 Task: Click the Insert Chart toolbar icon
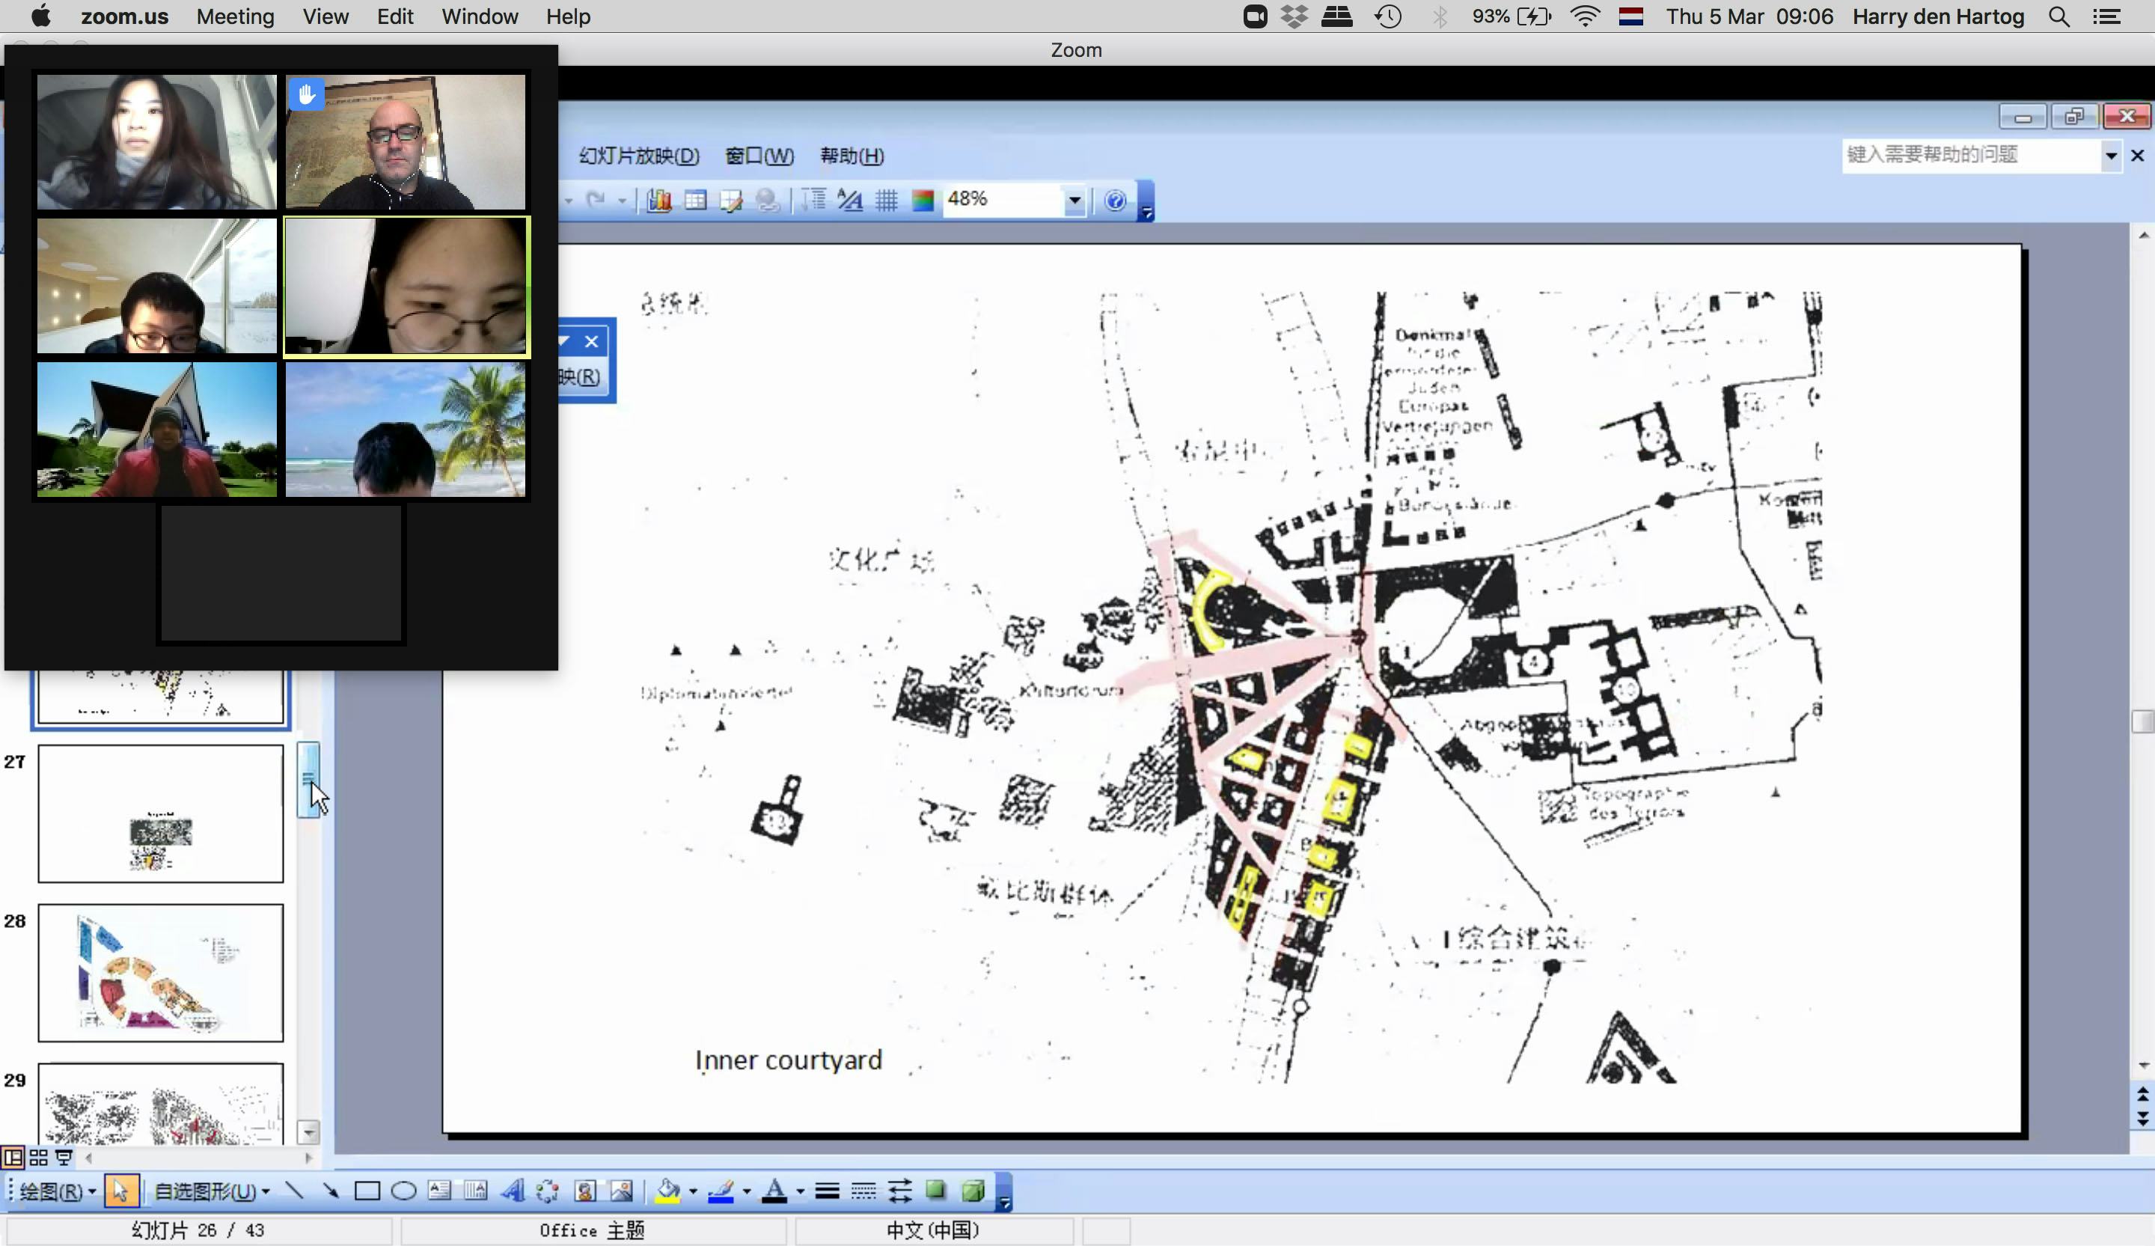click(x=658, y=200)
